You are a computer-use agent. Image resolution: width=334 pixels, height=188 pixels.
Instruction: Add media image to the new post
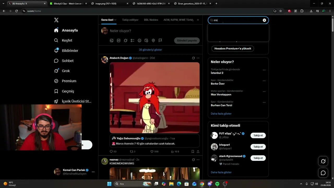111,40
